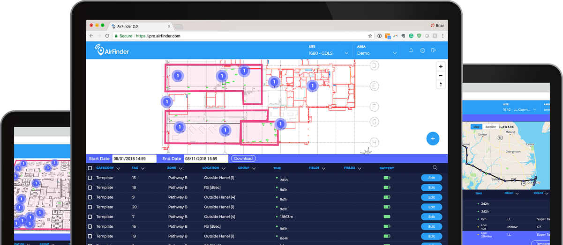
Task: Click the logout icon in header
Action: point(434,50)
